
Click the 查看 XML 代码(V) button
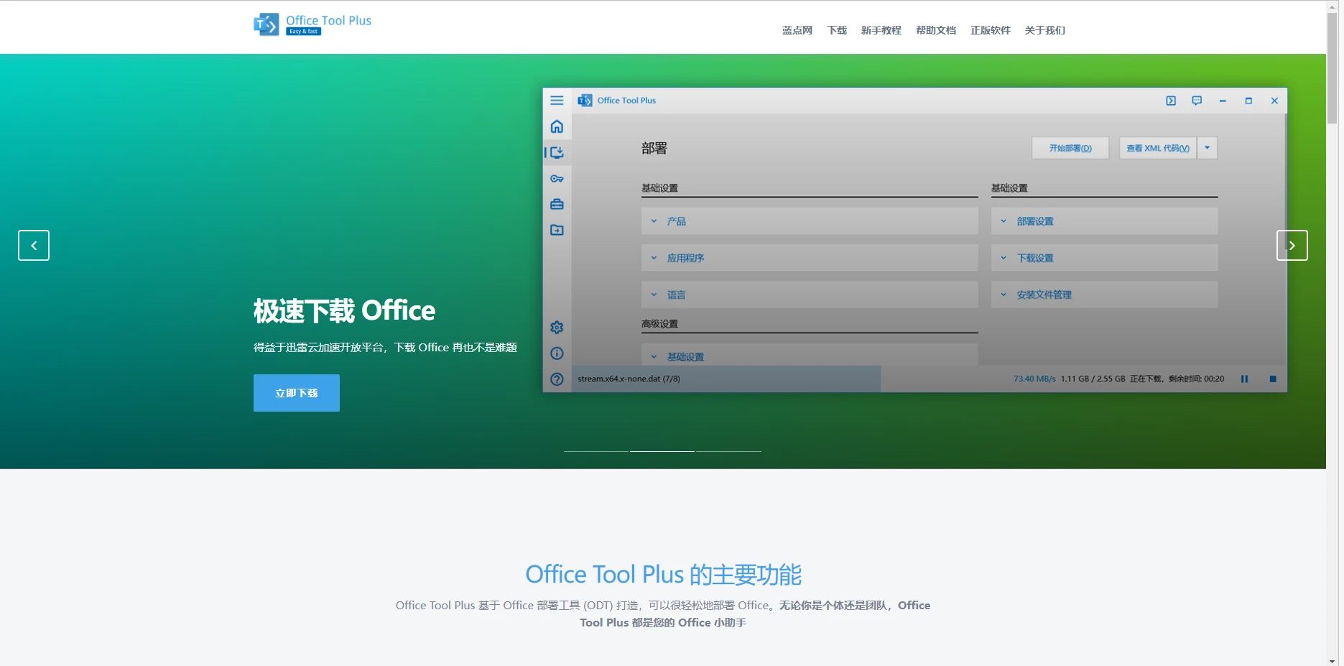1158,148
